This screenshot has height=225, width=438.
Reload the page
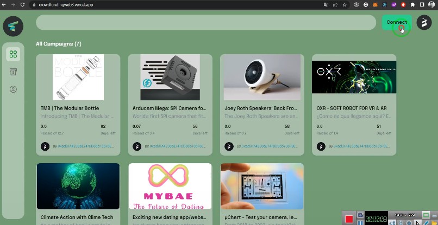(x=22, y=4)
